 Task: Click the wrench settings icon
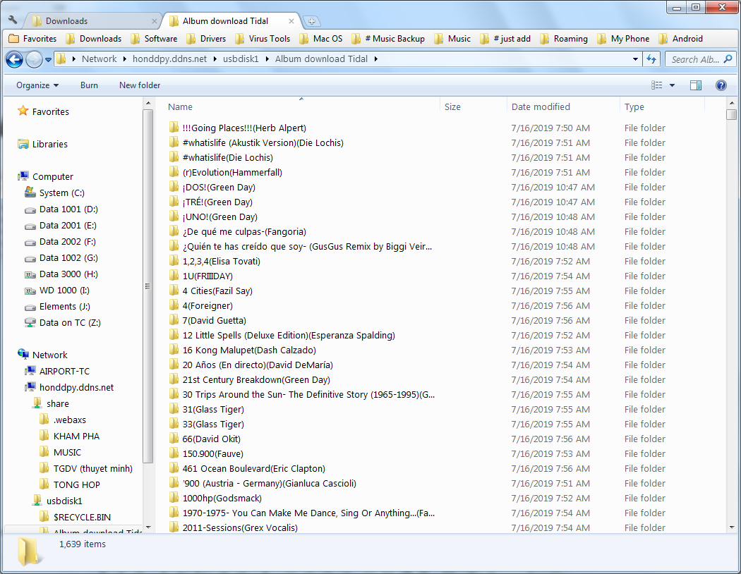(x=13, y=20)
